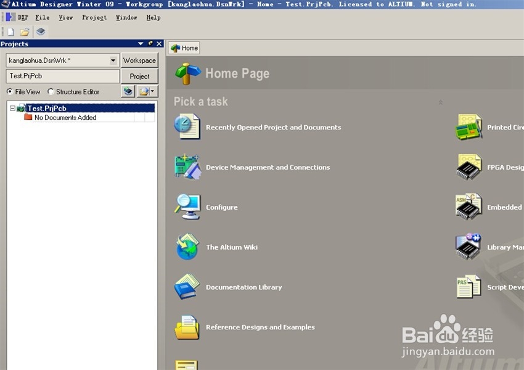
Task: Open the Configure link
Action: coord(221,207)
